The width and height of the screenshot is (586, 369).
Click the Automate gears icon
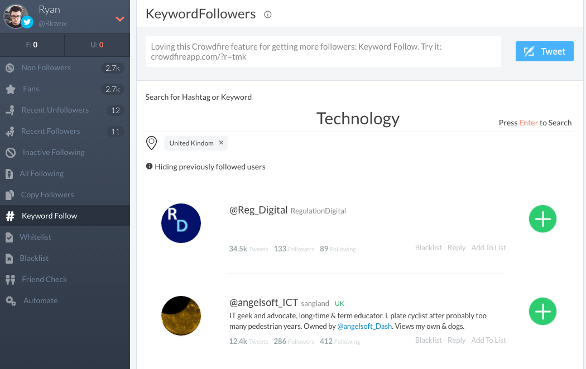(x=11, y=301)
